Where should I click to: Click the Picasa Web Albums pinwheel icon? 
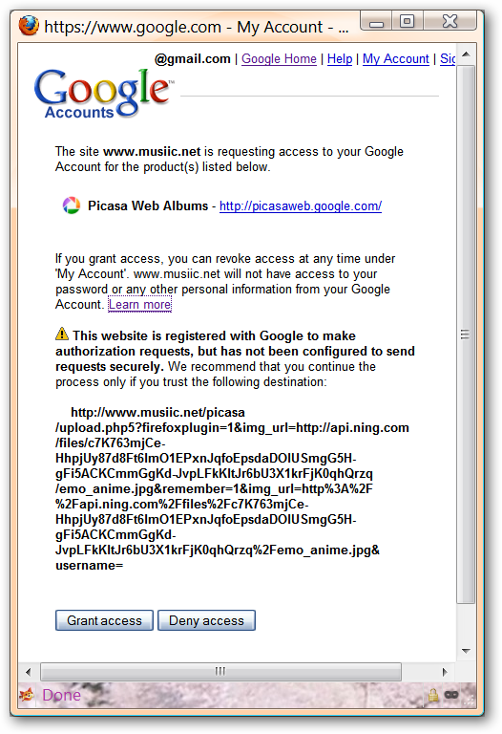pyautogui.click(x=72, y=205)
